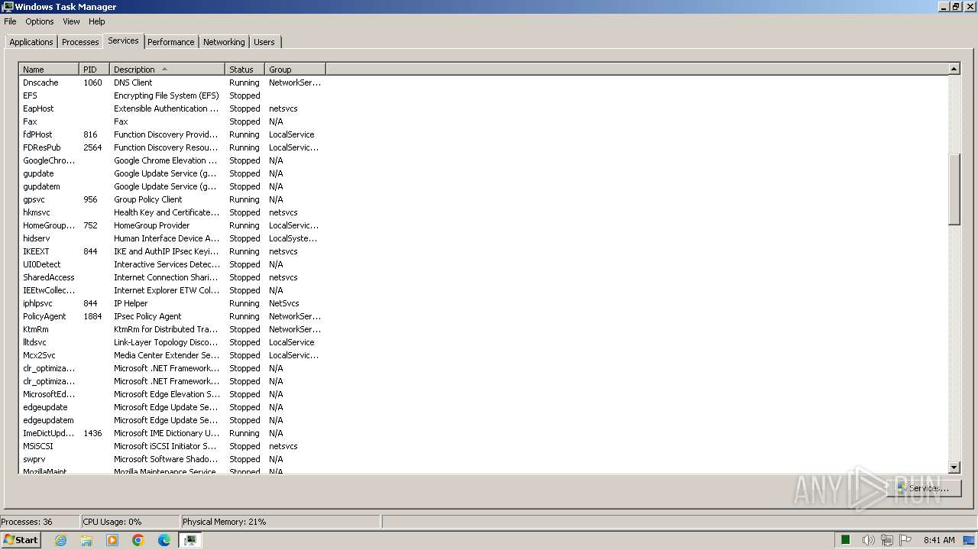Screen dimensions: 978x550
Task: Click Microsoft Edge Elevation description cell
Action: click(x=167, y=394)
